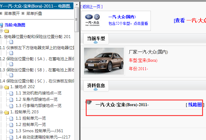Select the 当前车型 tab header
This screenshot has width=206, height=140.
pos(96,39)
